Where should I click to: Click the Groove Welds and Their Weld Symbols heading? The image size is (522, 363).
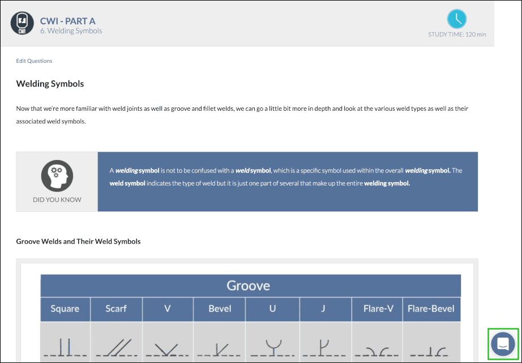point(78,241)
